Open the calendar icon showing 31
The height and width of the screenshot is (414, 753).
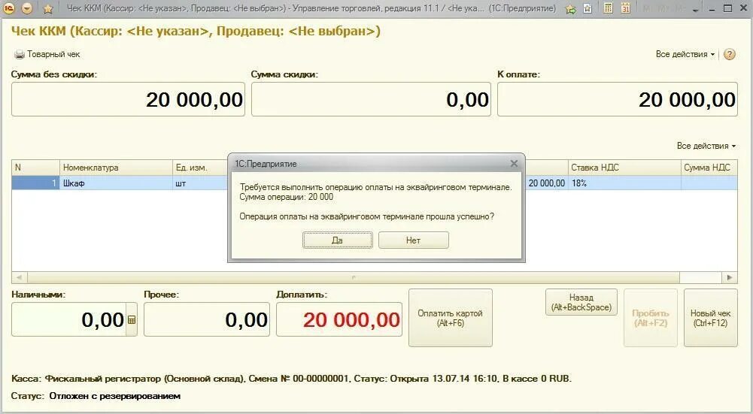(625, 8)
